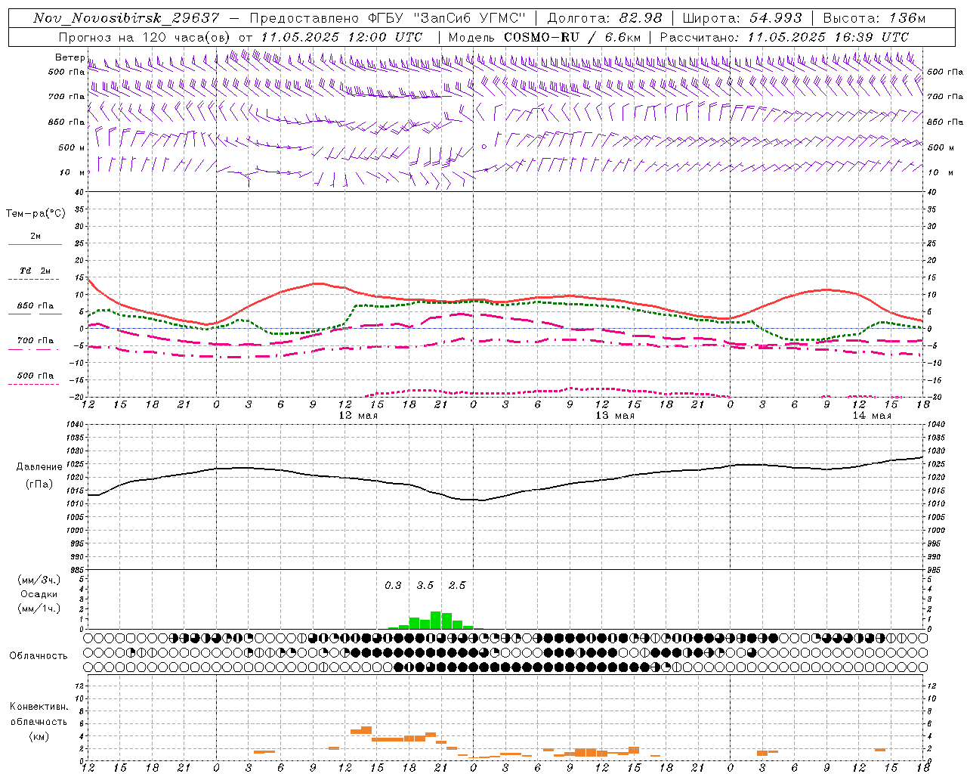Viewport: 967px width, 774px height.
Task: Click the forecast start time 11.05.2025 12:00 UTC
Action: click(341, 37)
